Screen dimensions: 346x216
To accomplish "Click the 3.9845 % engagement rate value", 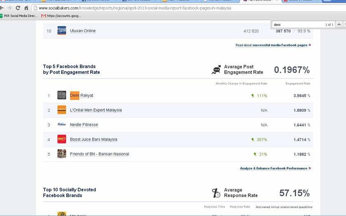I will click(x=302, y=96).
